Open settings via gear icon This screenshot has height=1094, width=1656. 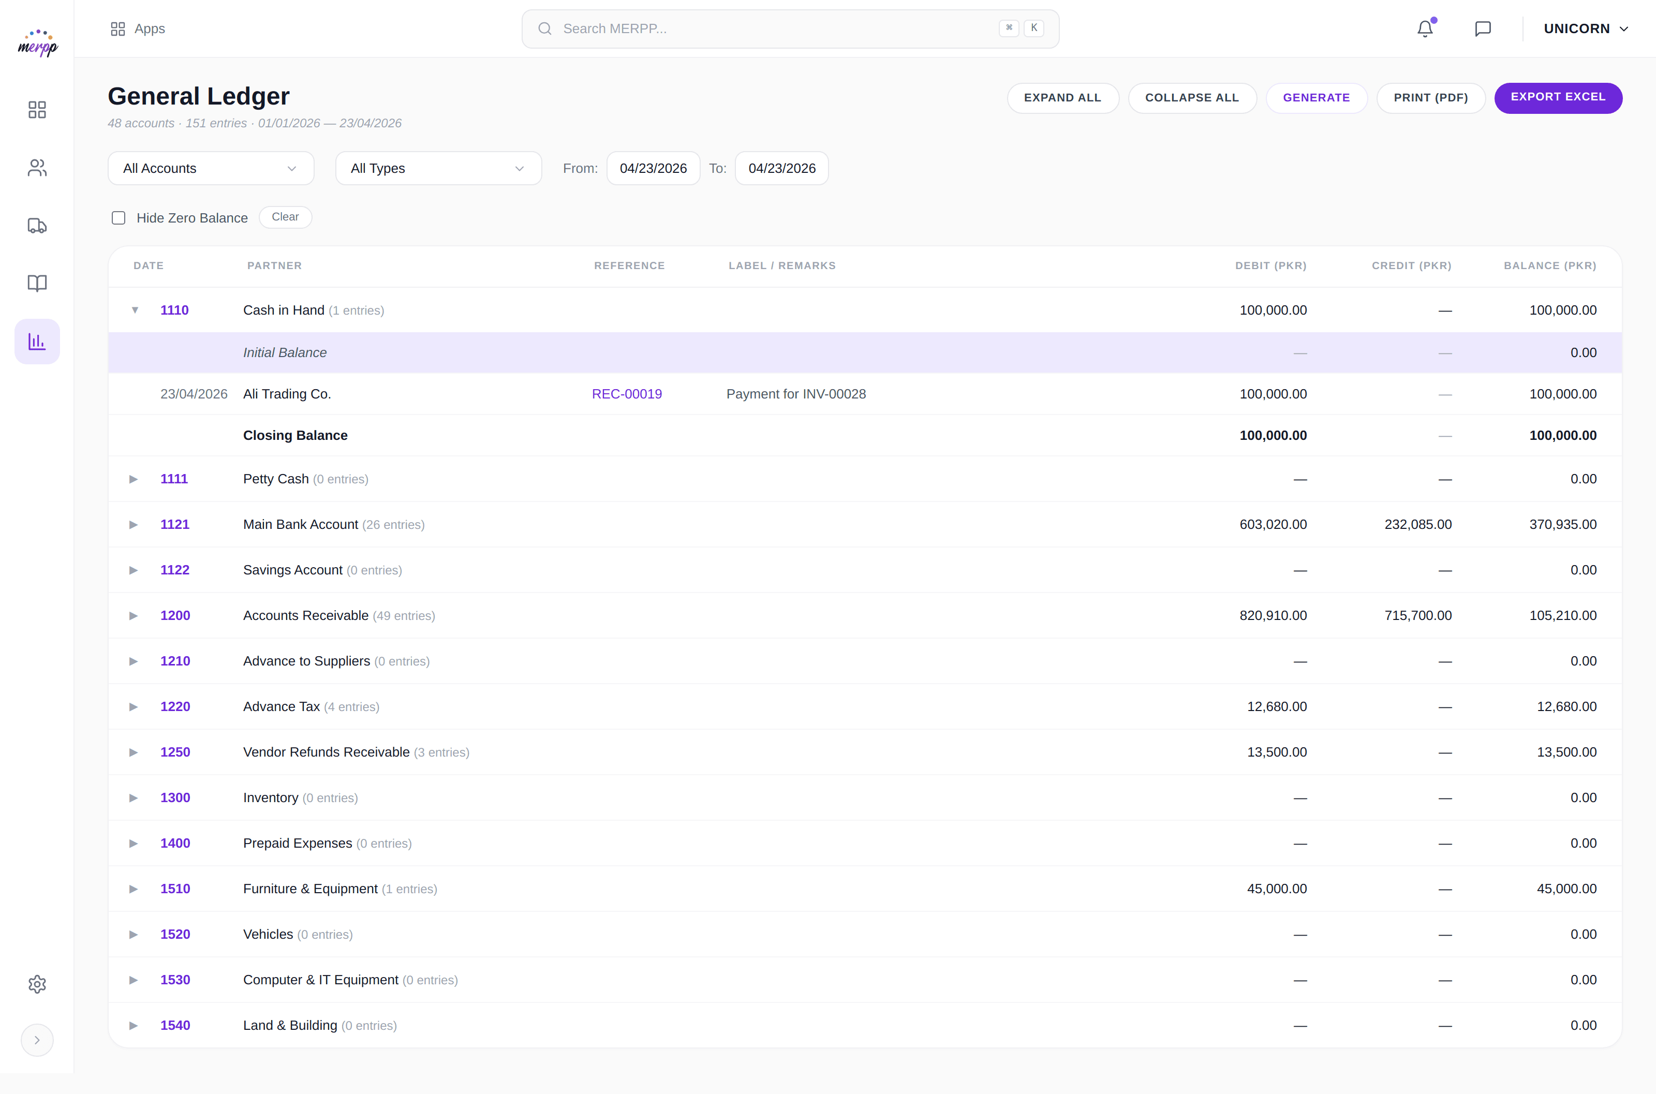pyautogui.click(x=37, y=984)
